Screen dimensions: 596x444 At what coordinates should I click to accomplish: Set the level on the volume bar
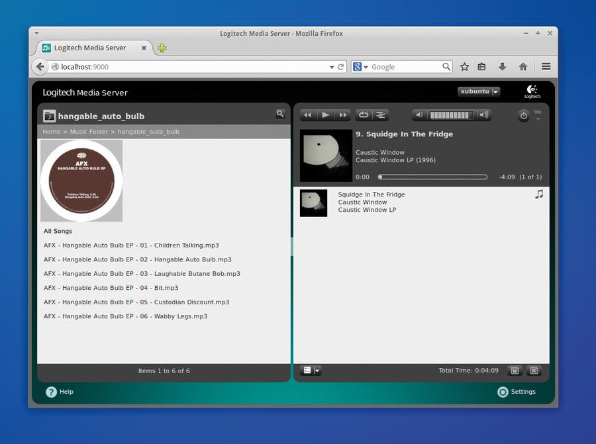coord(451,115)
